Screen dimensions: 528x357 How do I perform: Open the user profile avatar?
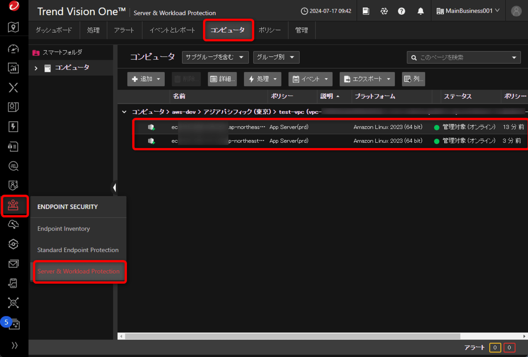coord(516,11)
